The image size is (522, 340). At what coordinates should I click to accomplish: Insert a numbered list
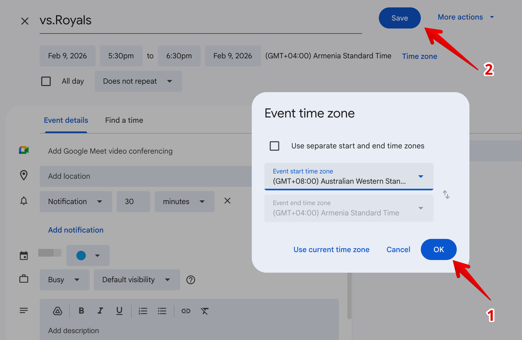pos(143,311)
